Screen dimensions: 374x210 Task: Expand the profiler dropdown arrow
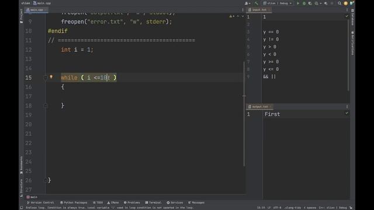(321, 3)
